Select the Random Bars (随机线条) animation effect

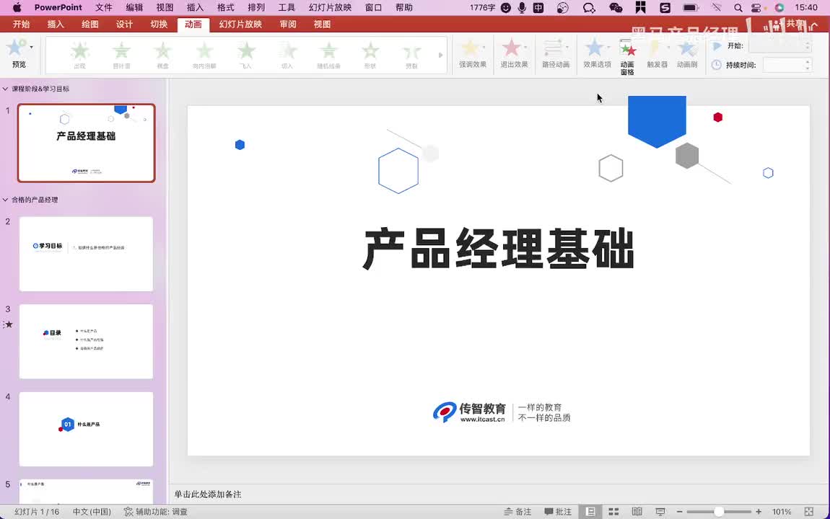point(328,55)
